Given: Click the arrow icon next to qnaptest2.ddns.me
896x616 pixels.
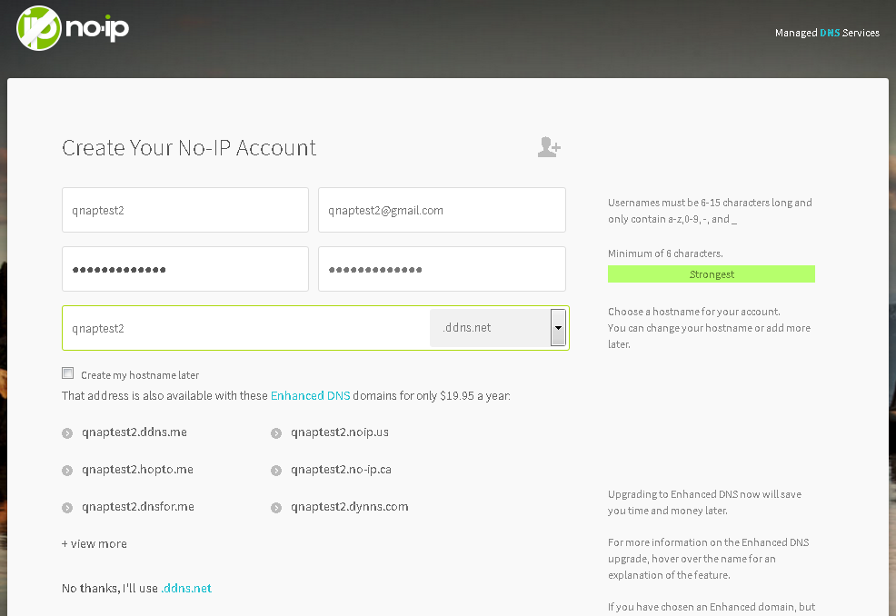Looking at the screenshot, I should (x=67, y=433).
